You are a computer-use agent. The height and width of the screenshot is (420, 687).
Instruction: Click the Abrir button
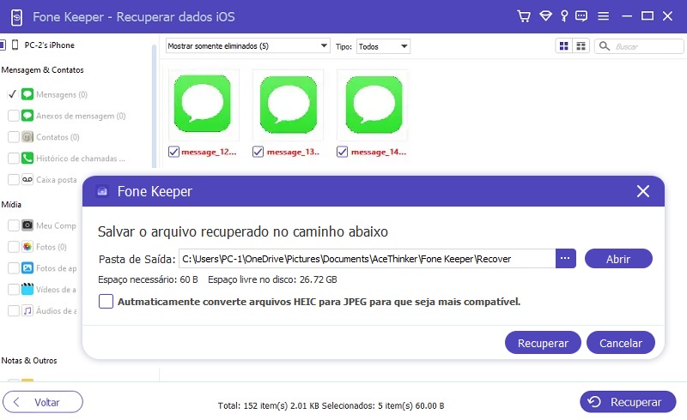pos(618,259)
